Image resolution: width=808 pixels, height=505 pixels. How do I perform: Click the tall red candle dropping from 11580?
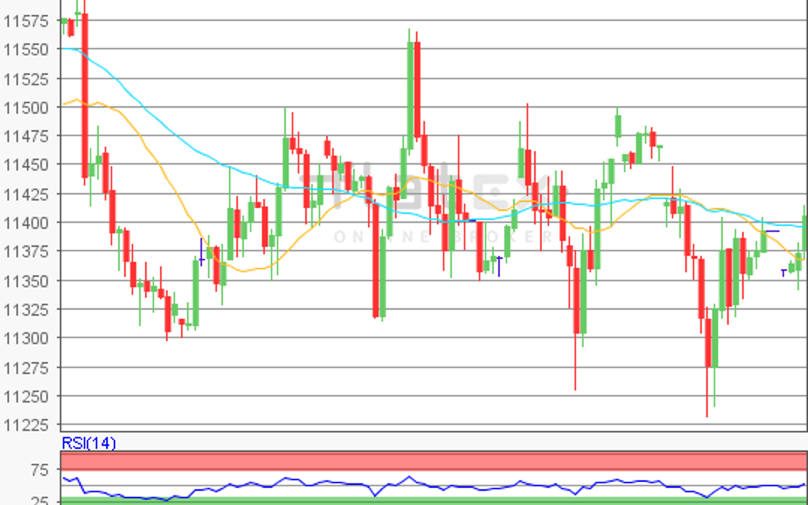tap(85, 97)
